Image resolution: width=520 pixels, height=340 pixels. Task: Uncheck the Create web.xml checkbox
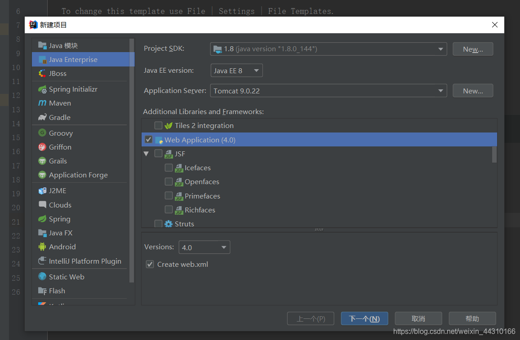pos(150,264)
